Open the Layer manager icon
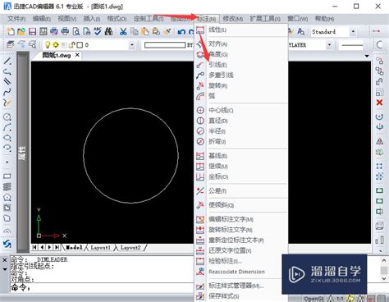The height and width of the screenshot is (302, 389). coord(11,44)
